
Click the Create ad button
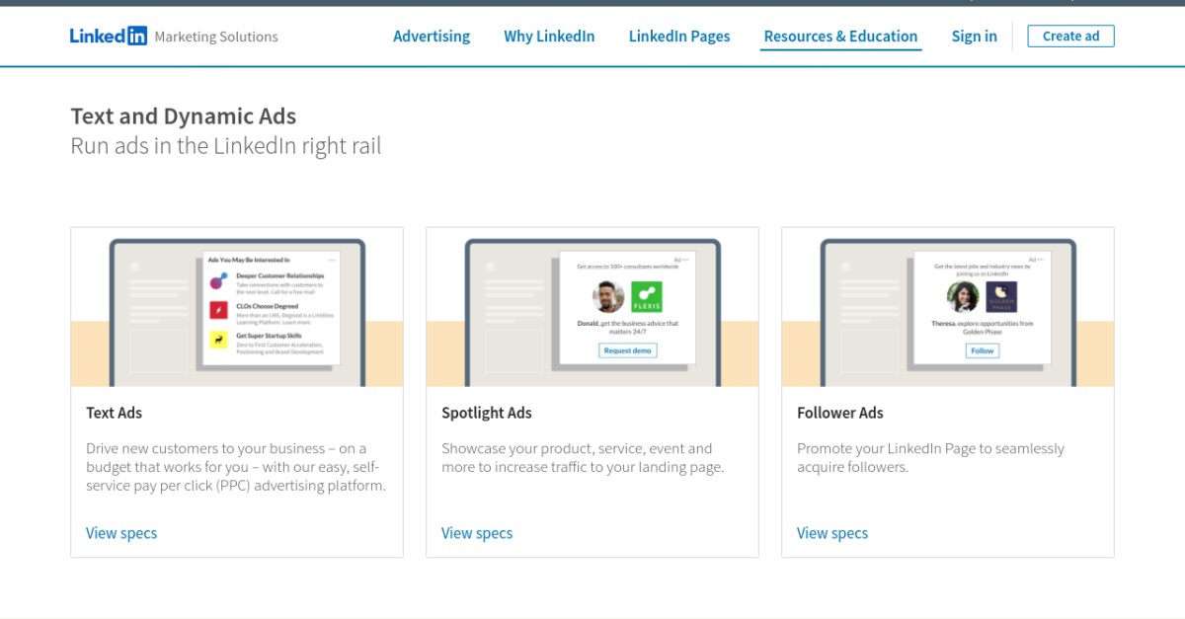click(x=1070, y=36)
